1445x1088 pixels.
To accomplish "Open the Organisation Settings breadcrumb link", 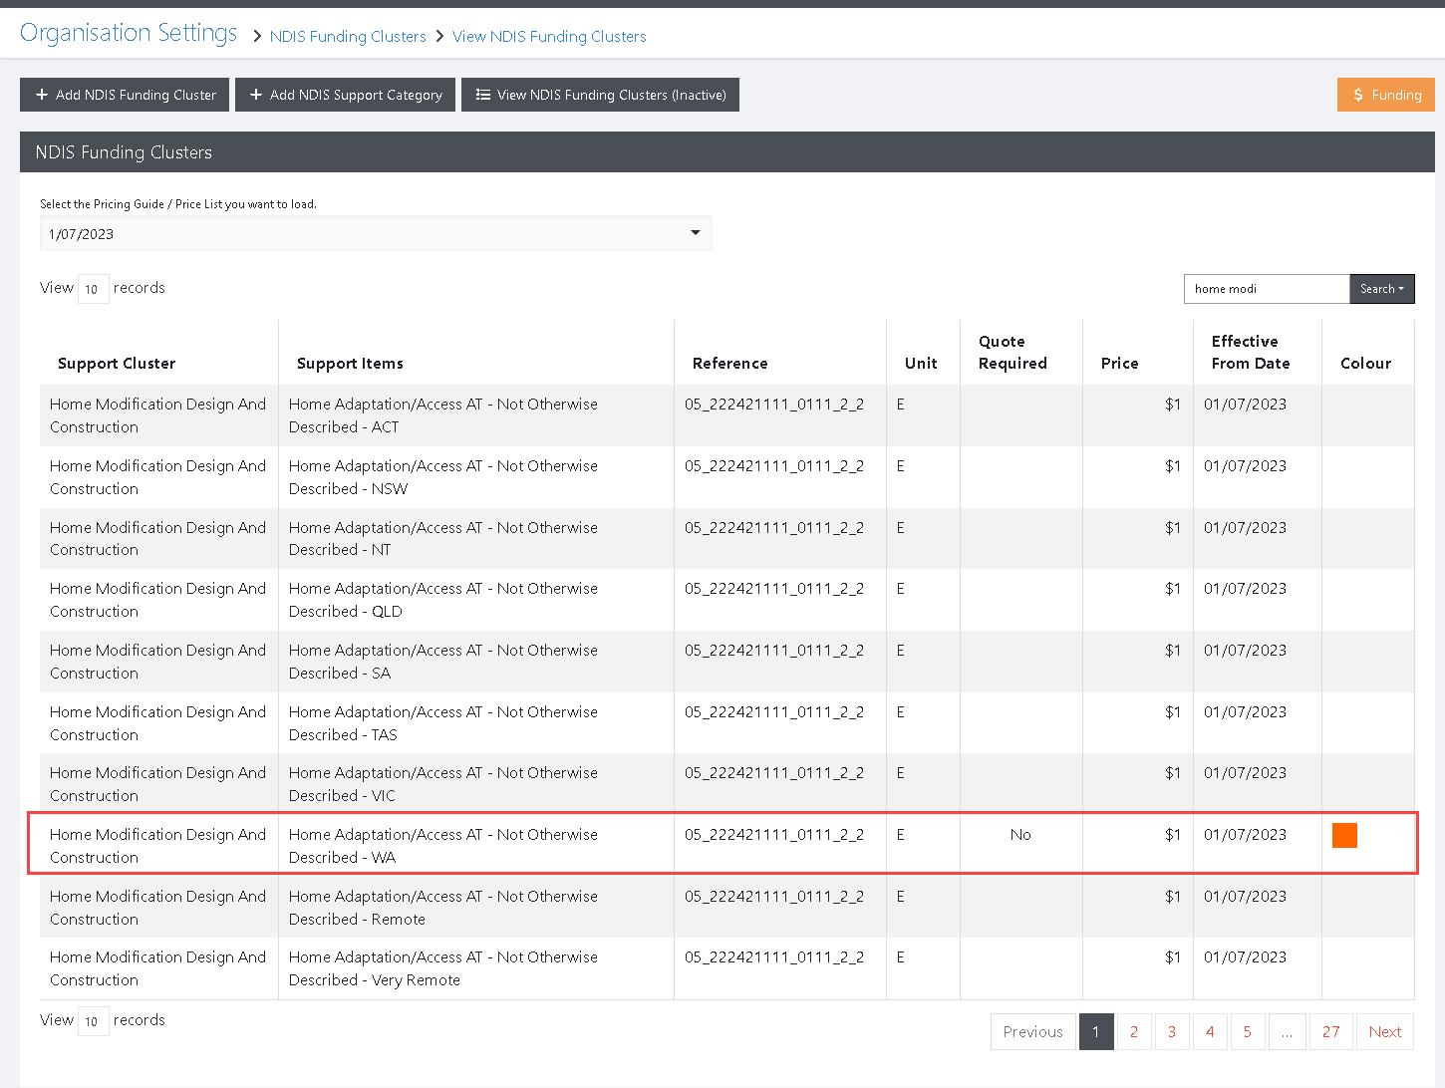I will tap(129, 33).
